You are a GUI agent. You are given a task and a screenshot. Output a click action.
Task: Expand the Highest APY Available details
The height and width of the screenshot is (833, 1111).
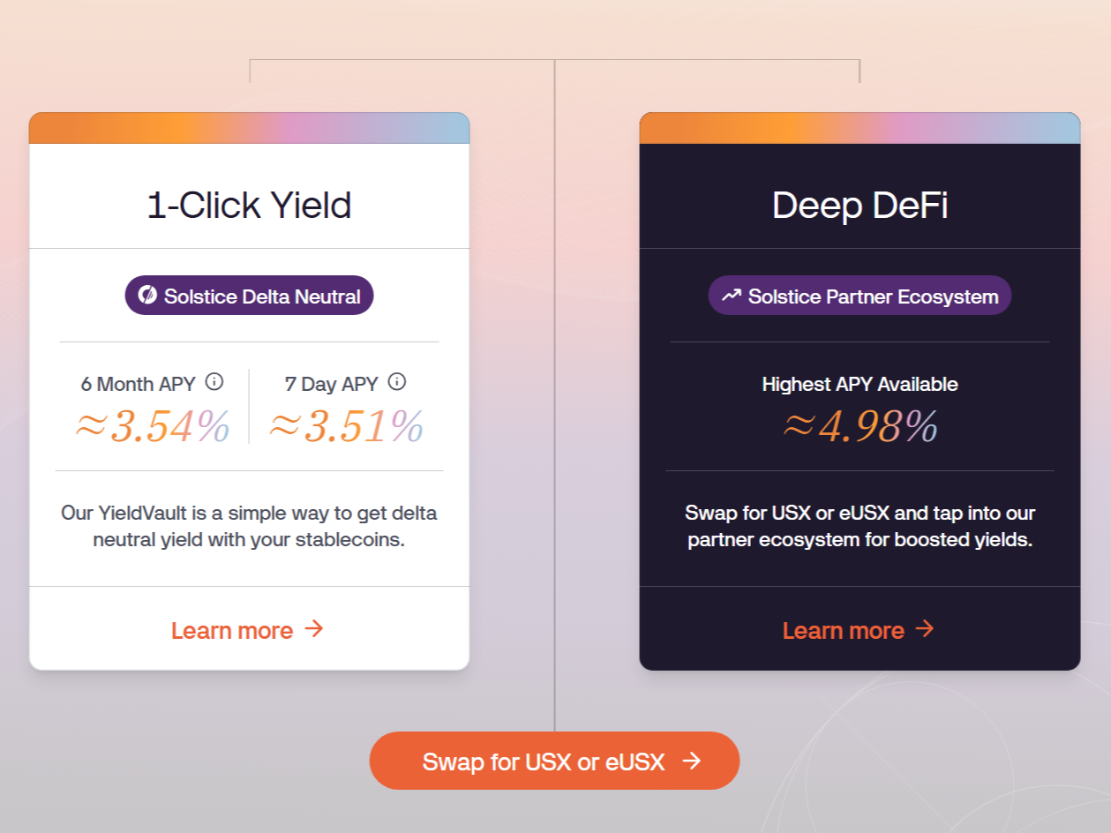tap(859, 384)
